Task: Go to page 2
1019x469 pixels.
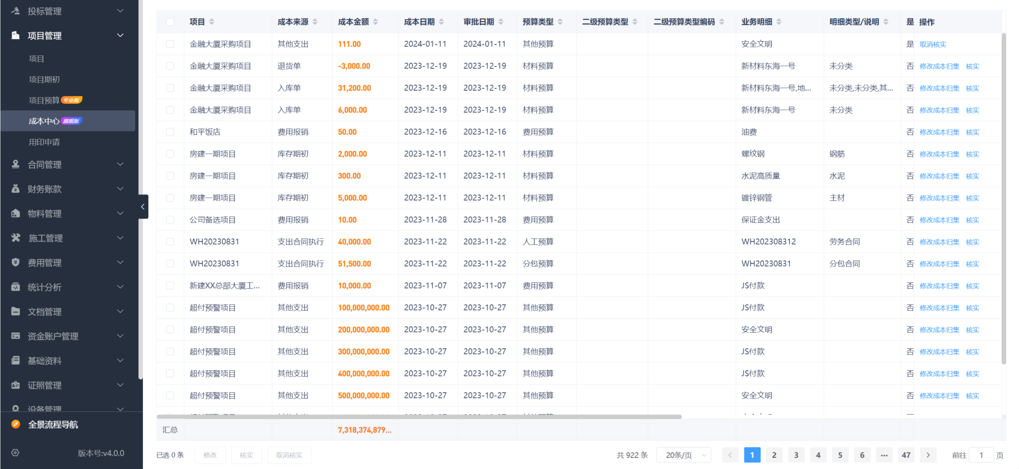Action: (x=774, y=455)
